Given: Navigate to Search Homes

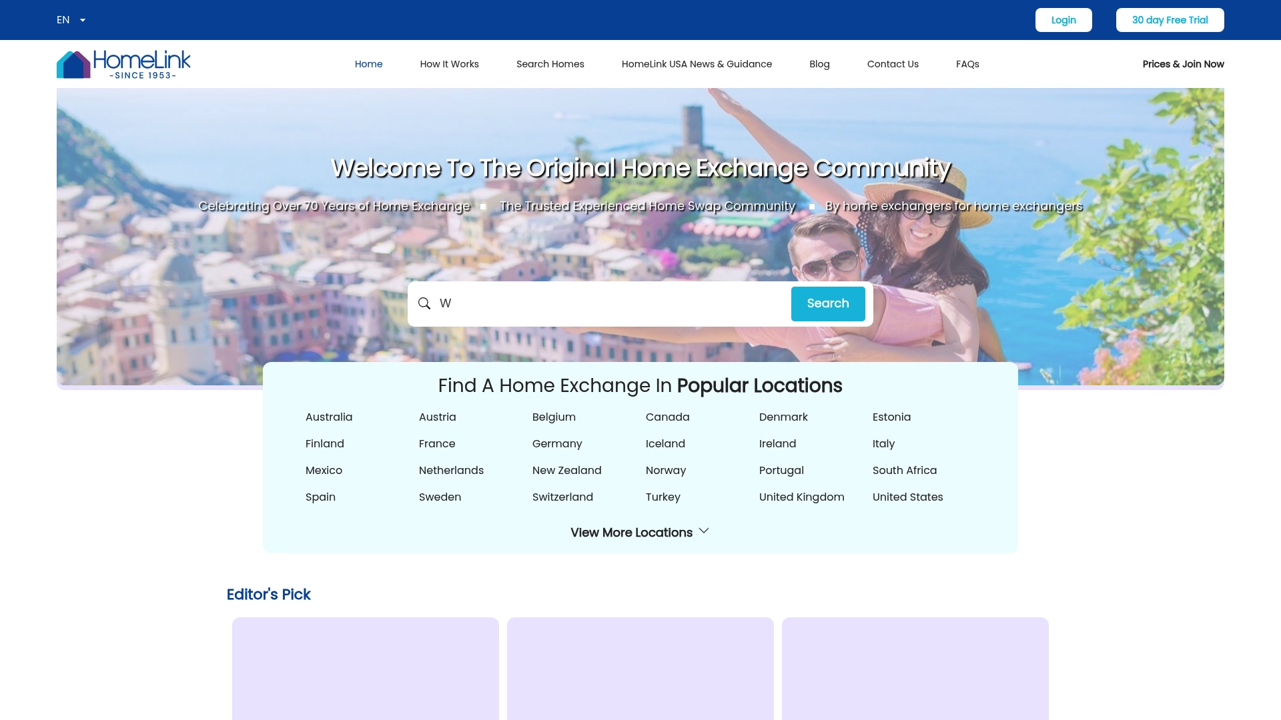Looking at the screenshot, I should [x=550, y=63].
